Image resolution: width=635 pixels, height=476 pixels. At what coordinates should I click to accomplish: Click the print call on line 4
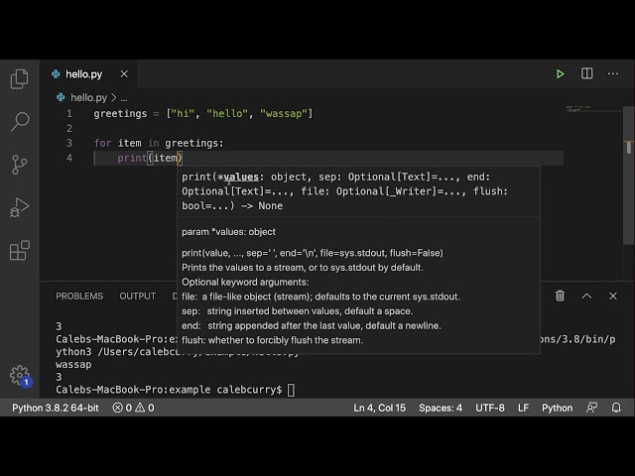pos(132,159)
